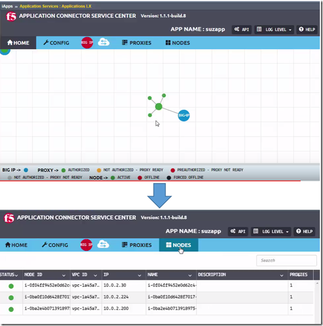The width and height of the screenshot is (323, 326).
Task: Open the NODE ID column dropdown arrow
Action: [64, 275]
